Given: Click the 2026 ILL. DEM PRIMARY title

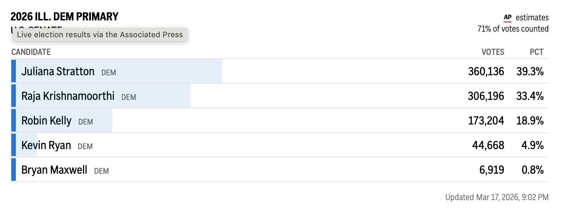Looking at the screenshot, I should (x=64, y=17).
